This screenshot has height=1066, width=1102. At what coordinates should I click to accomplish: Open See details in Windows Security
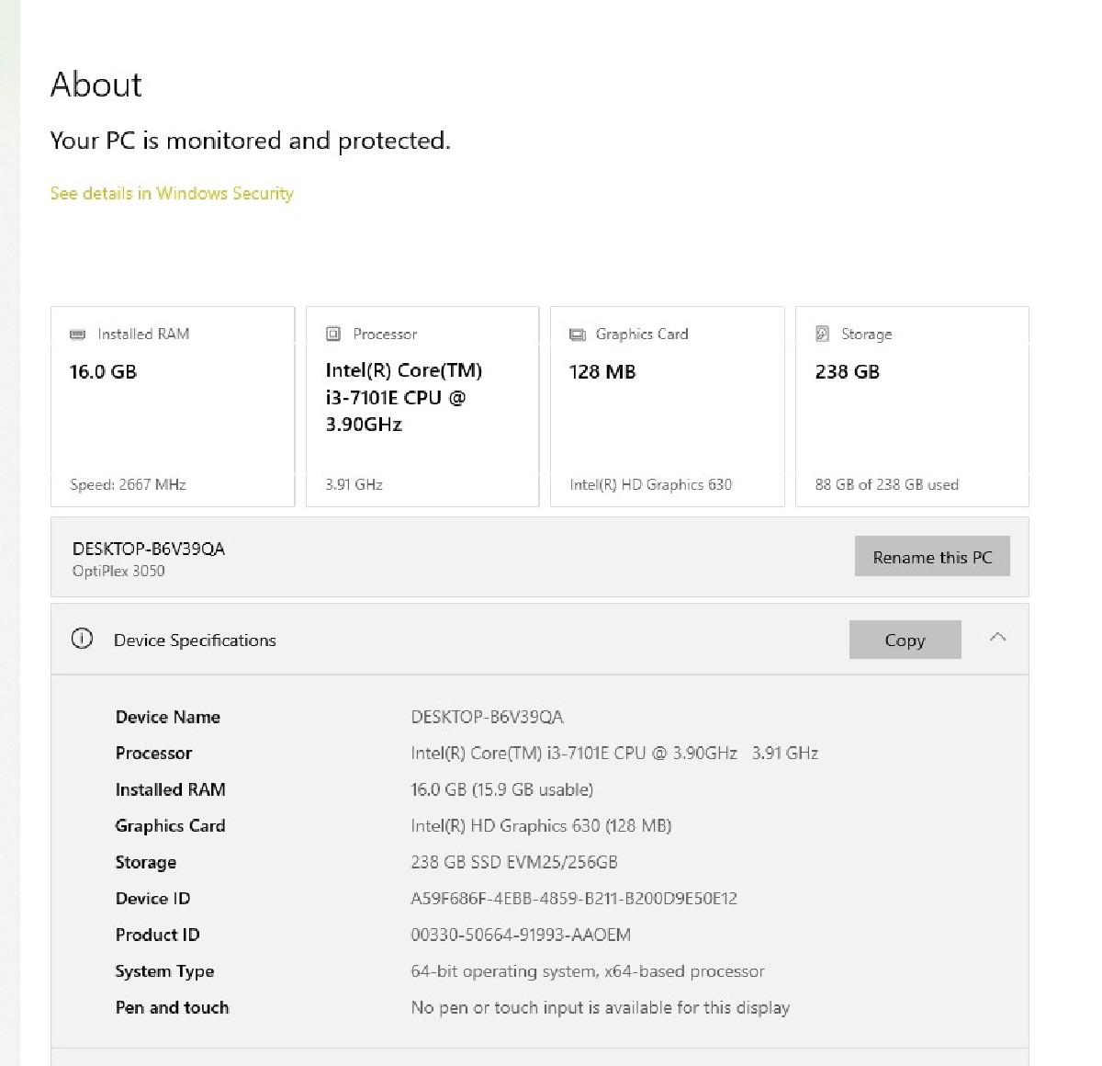pyautogui.click(x=172, y=193)
